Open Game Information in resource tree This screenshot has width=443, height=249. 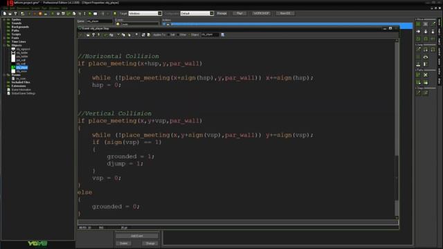[21, 89]
